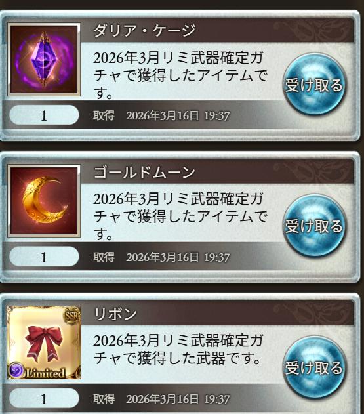The height and width of the screenshot is (414, 364).
Task: Click the quantity 1 pill under ゴールドムーン
Action: point(44,257)
